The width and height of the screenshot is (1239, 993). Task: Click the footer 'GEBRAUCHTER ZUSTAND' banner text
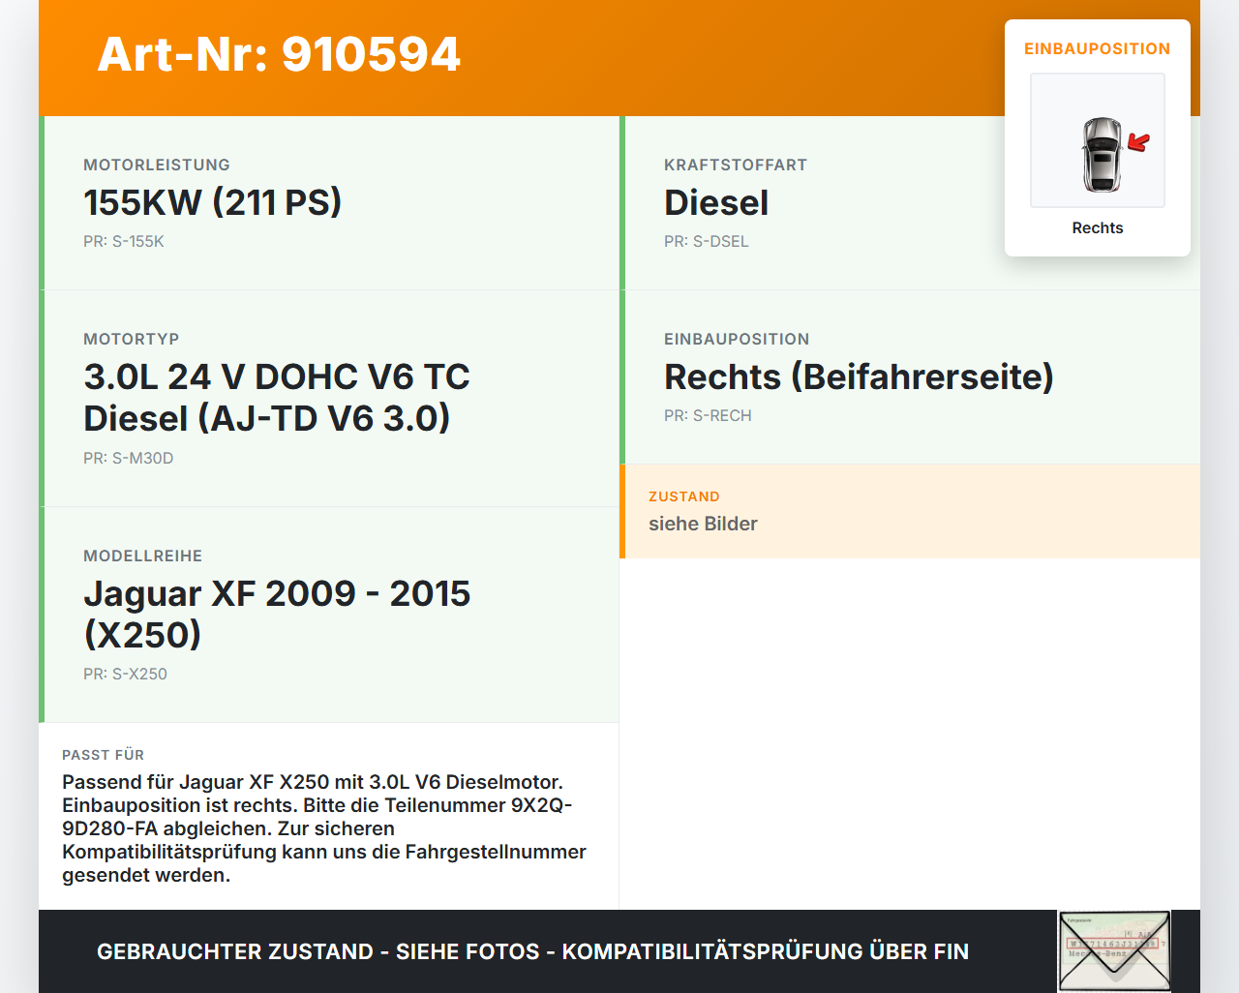[x=532, y=951]
